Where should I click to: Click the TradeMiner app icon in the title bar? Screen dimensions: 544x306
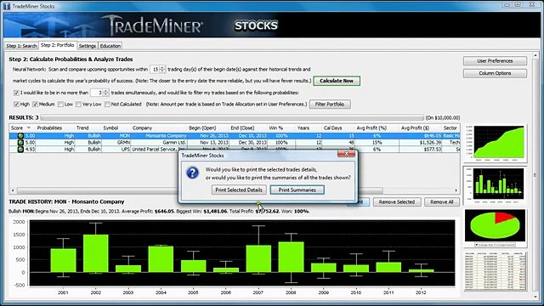click(7, 6)
